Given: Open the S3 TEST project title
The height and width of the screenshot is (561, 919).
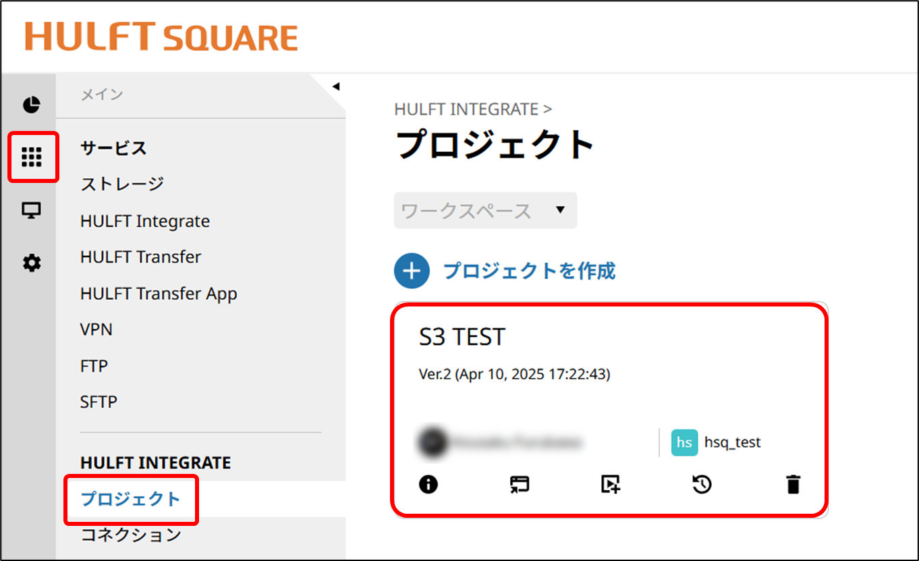Looking at the screenshot, I should (x=462, y=337).
